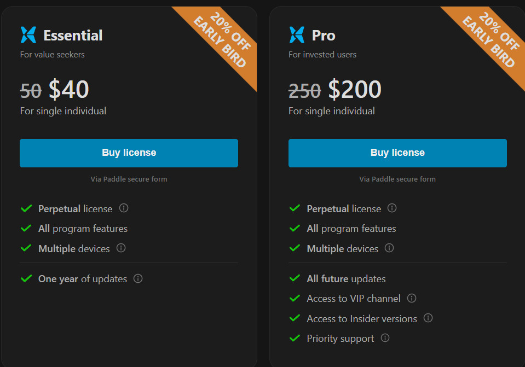This screenshot has height=367, width=525.
Task: Click the Pro plan logo icon
Action: [x=297, y=35]
